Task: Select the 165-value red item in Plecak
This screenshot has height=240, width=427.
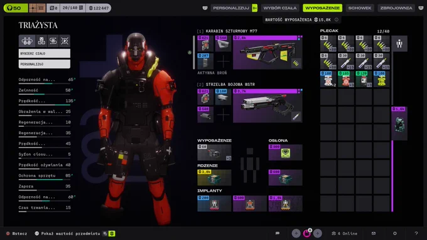Action: tap(346, 79)
